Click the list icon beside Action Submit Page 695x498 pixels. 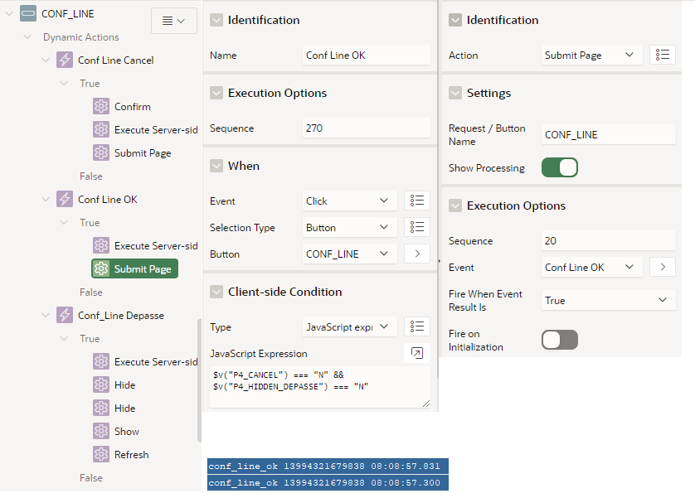click(662, 55)
